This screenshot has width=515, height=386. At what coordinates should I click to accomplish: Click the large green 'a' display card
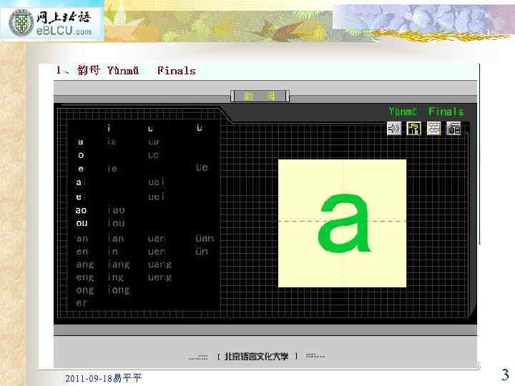(x=342, y=223)
